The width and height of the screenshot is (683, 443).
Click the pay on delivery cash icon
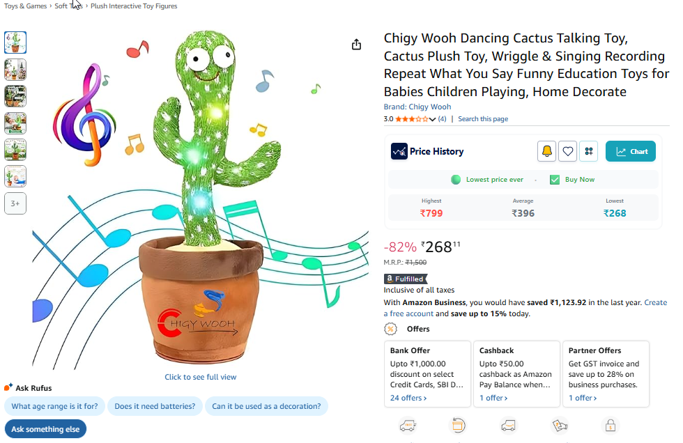[560, 426]
